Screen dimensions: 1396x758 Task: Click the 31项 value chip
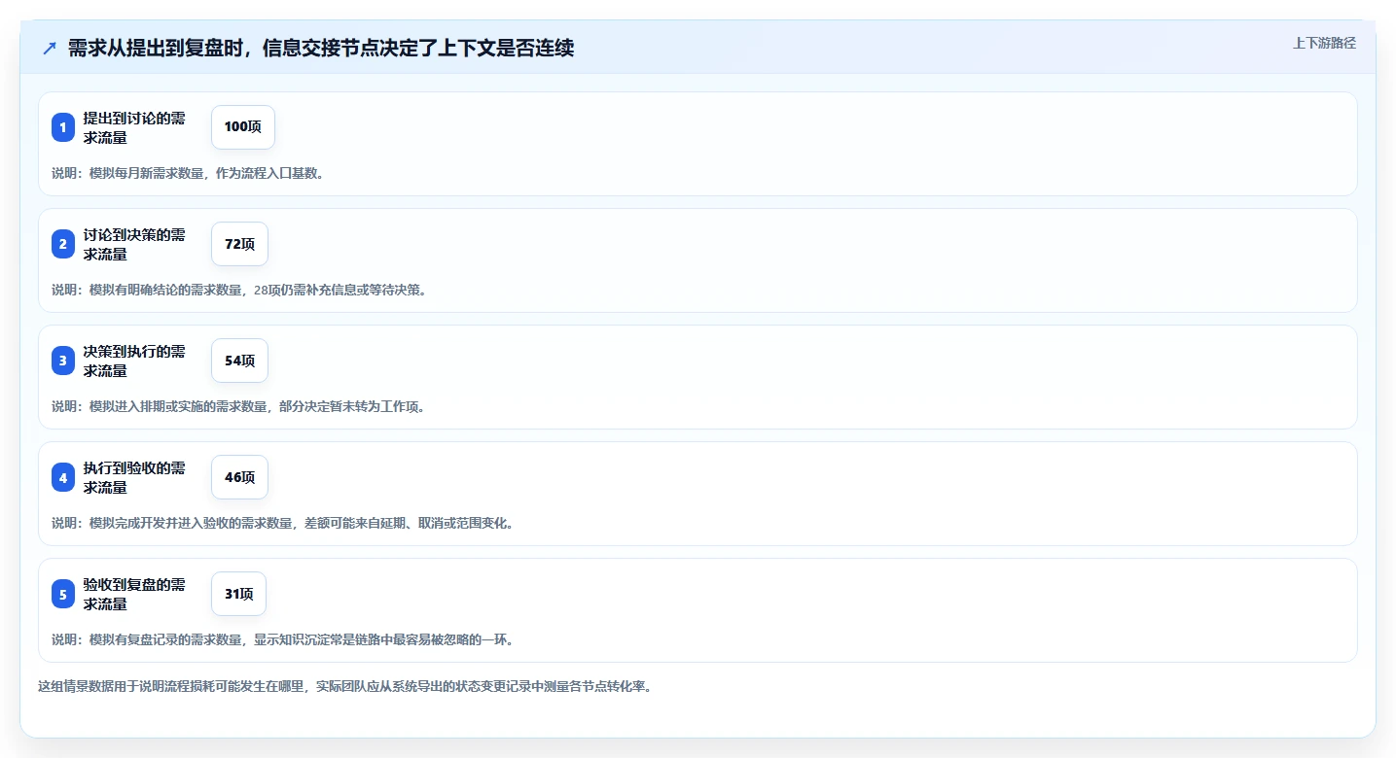click(238, 594)
